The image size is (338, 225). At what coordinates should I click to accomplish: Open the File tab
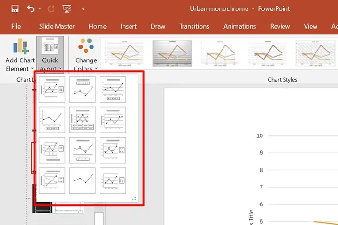(16, 26)
